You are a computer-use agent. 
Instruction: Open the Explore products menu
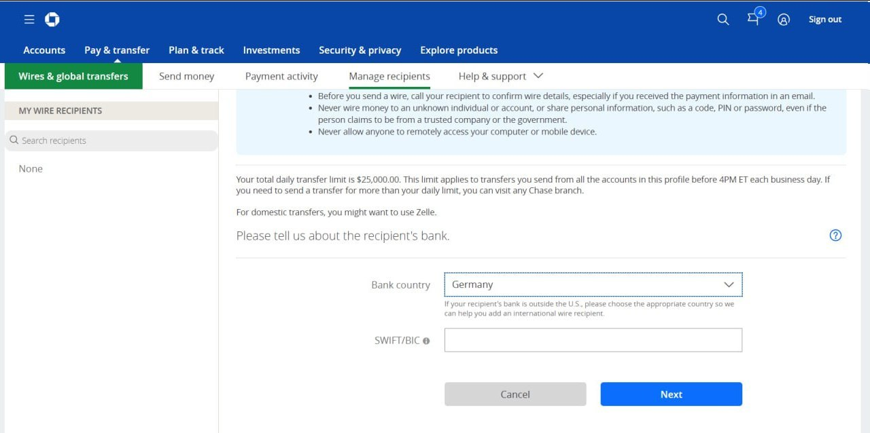click(459, 50)
